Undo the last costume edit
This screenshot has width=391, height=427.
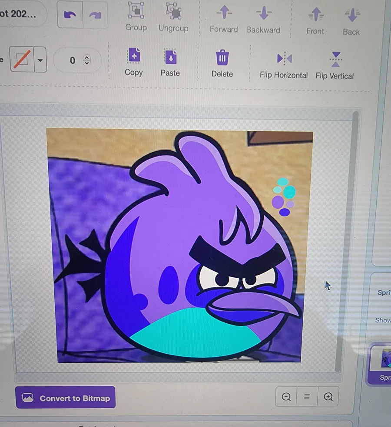(x=70, y=15)
